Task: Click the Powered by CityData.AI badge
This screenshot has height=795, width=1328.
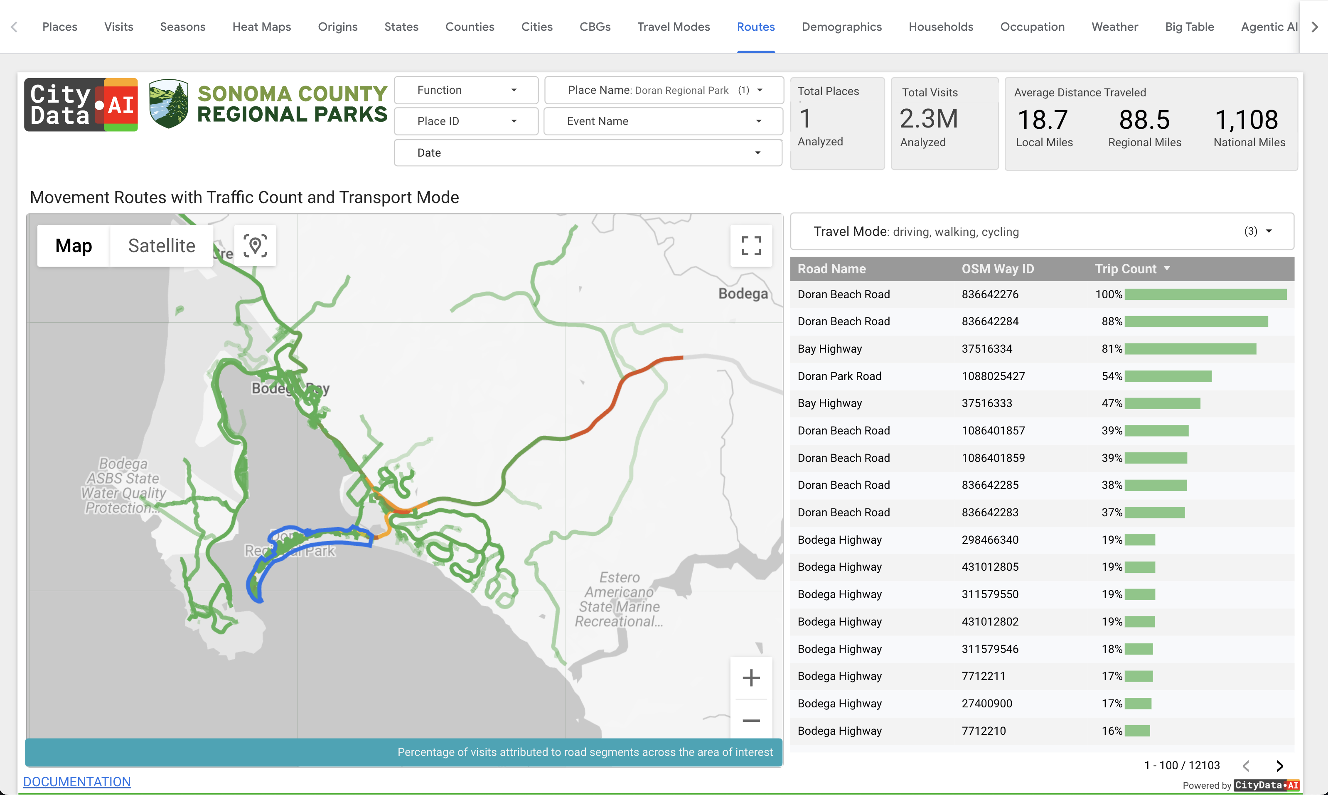Action: click(x=1241, y=785)
